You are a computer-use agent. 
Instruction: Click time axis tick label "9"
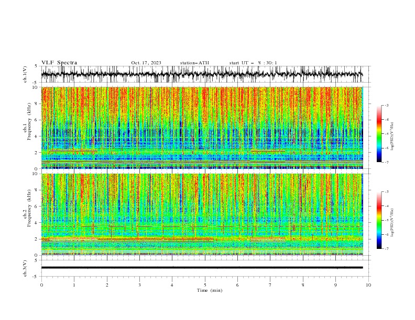pos(335,285)
